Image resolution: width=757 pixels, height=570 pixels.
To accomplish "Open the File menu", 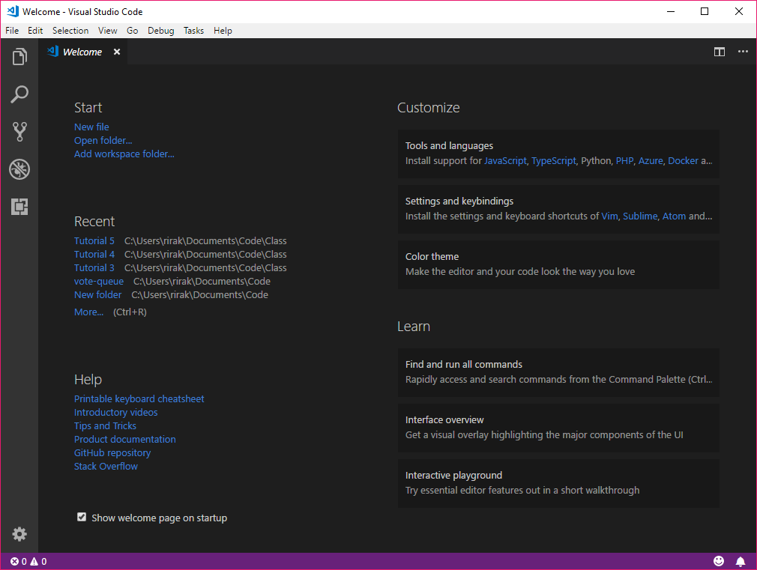I will (x=11, y=30).
